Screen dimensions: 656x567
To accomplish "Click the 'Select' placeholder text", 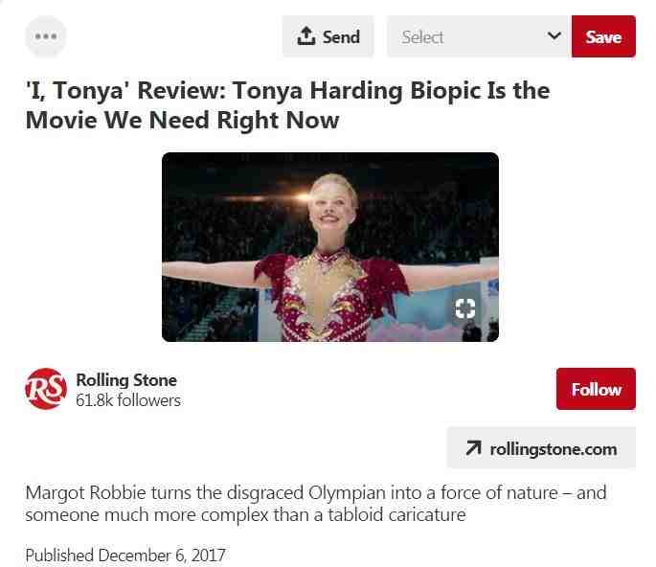I will [422, 37].
